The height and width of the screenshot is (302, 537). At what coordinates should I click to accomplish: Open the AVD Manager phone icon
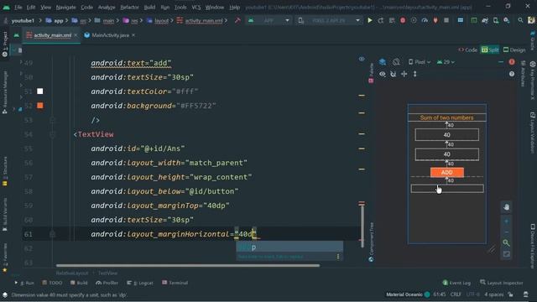pyautogui.click(x=496, y=20)
